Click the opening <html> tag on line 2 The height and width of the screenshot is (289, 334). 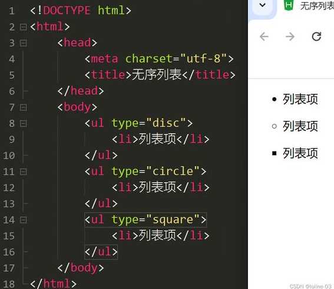[x=50, y=27]
